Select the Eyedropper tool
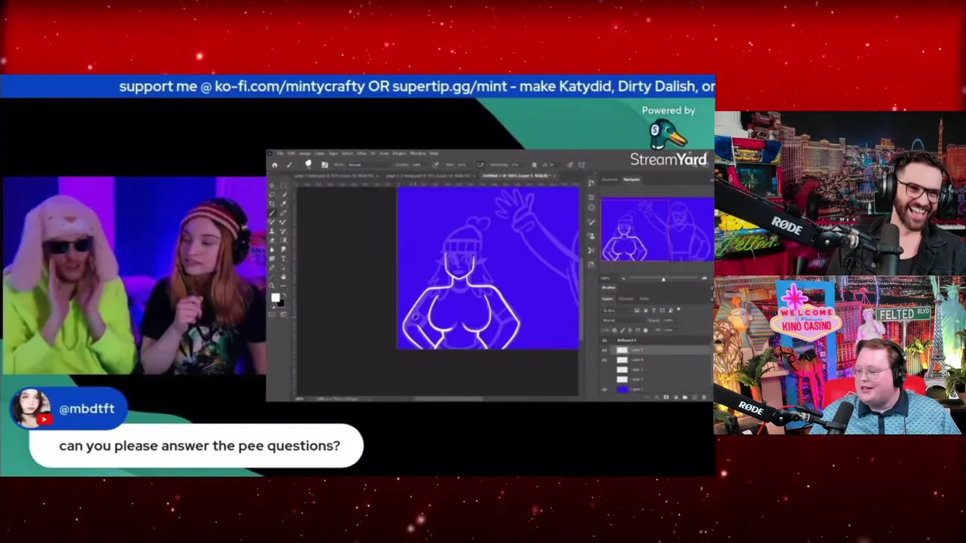Viewport: 966px width, 543px height. tap(283, 204)
